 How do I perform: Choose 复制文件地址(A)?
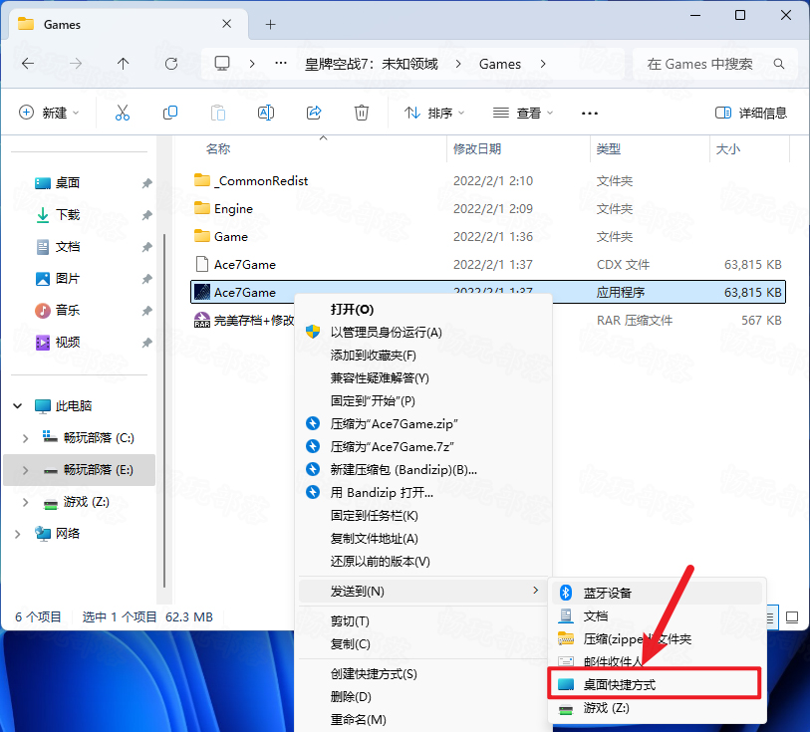(x=423, y=539)
